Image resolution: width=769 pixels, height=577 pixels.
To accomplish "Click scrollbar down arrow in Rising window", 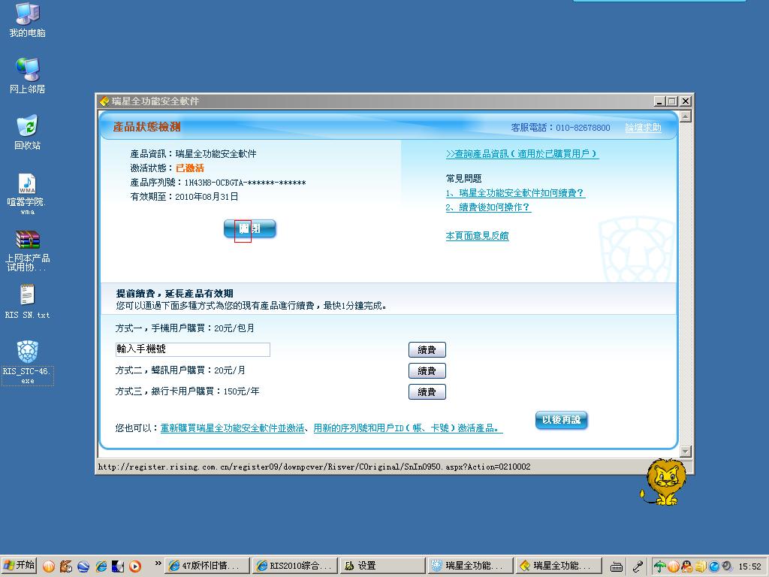I will click(x=686, y=452).
